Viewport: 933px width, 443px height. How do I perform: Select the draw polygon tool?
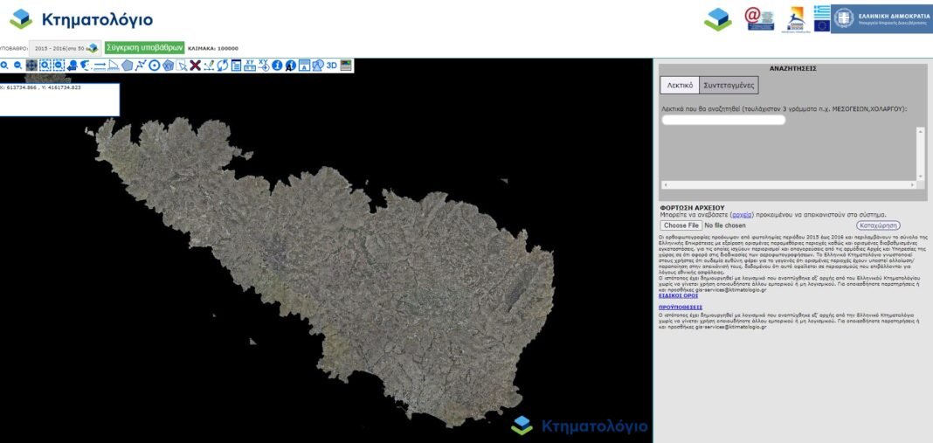tap(128, 66)
